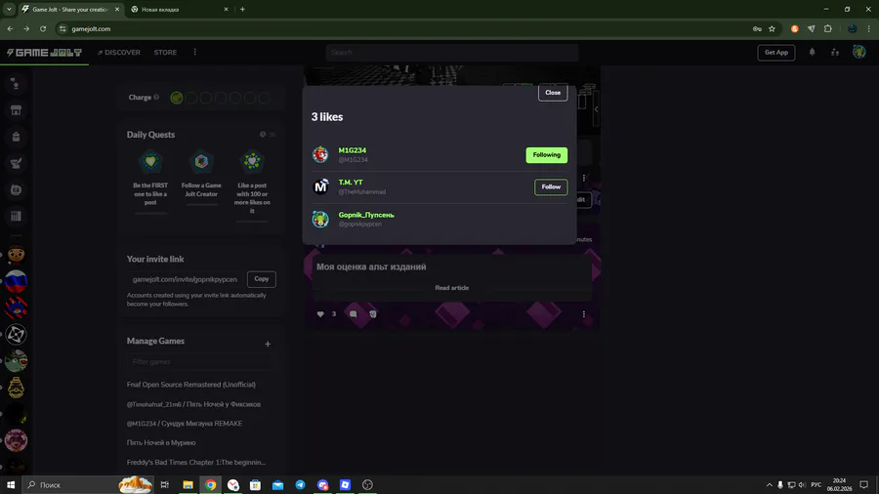Open the Store page
The image size is (879, 494).
165,52
